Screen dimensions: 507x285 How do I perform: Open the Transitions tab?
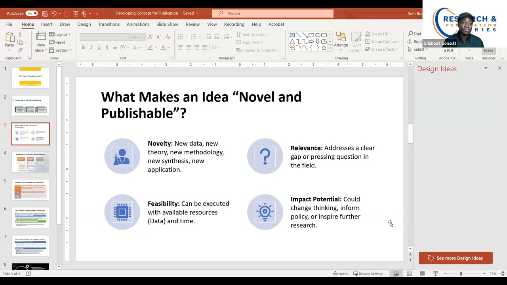[x=109, y=24]
